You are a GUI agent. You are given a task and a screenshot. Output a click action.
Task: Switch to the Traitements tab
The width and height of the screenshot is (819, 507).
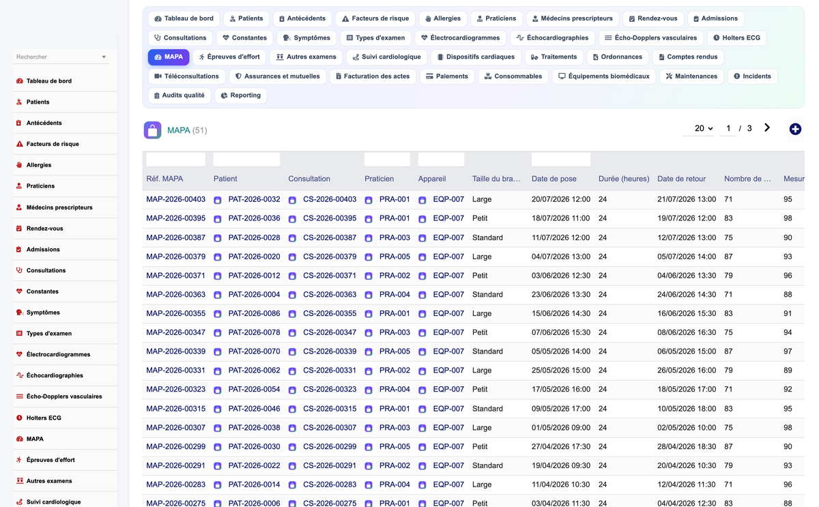tap(554, 57)
